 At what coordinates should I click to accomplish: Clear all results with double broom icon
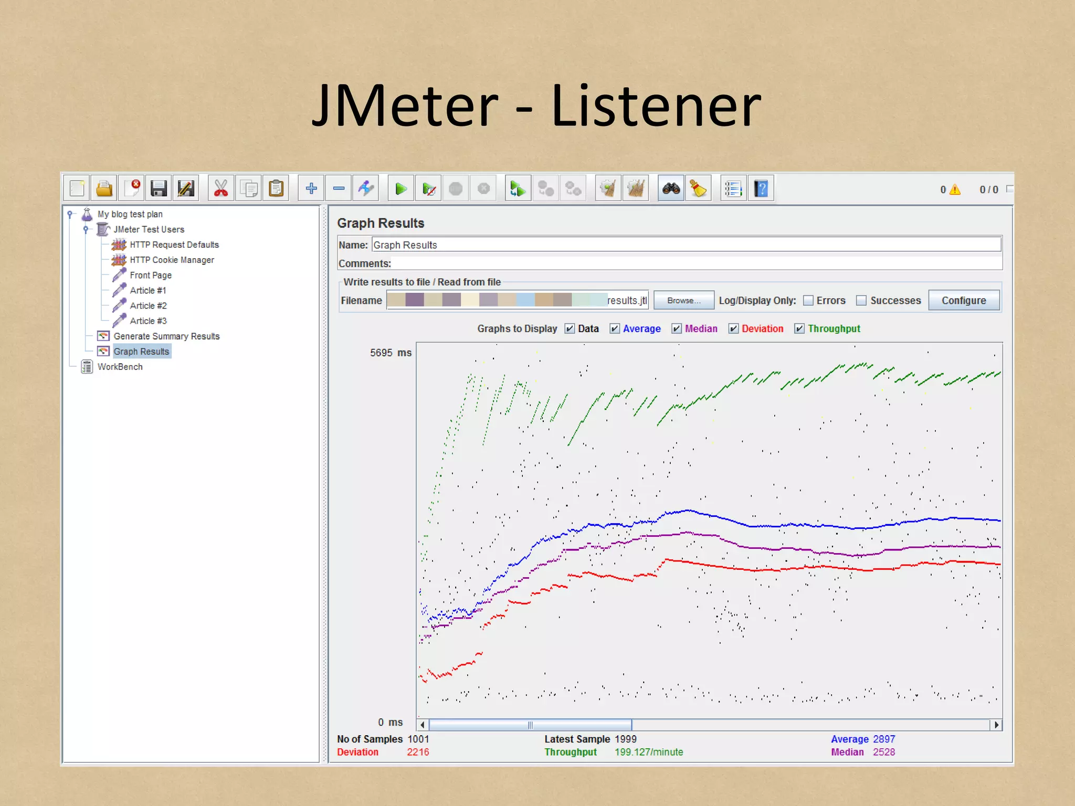(x=636, y=188)
